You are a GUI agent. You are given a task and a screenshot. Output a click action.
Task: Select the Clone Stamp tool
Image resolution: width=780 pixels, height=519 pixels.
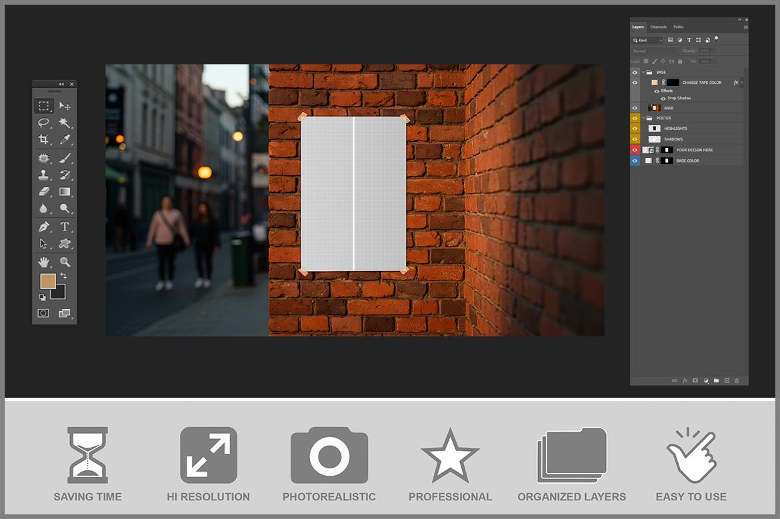coord(43,175)
